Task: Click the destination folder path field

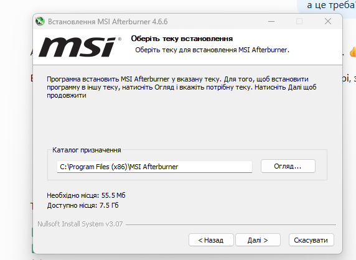Action: pos(154,167)
